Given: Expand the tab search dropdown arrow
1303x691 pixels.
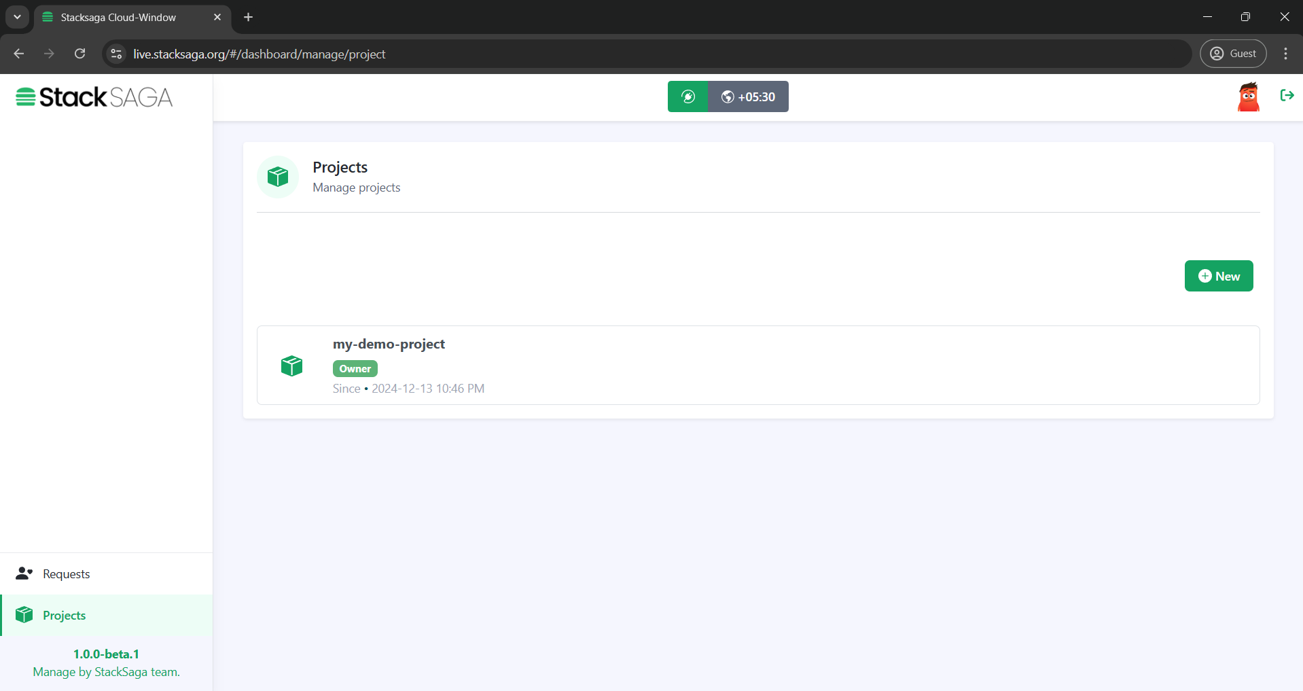Looking at the screenshot, I should [17, 17].
